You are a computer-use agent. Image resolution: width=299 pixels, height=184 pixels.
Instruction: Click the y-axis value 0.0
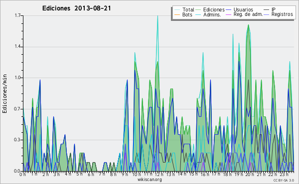(17, 171)
